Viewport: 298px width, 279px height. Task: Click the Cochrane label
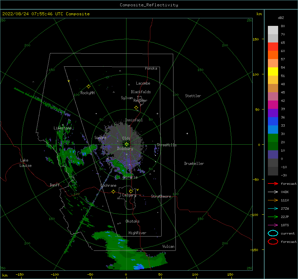(108, 185)
